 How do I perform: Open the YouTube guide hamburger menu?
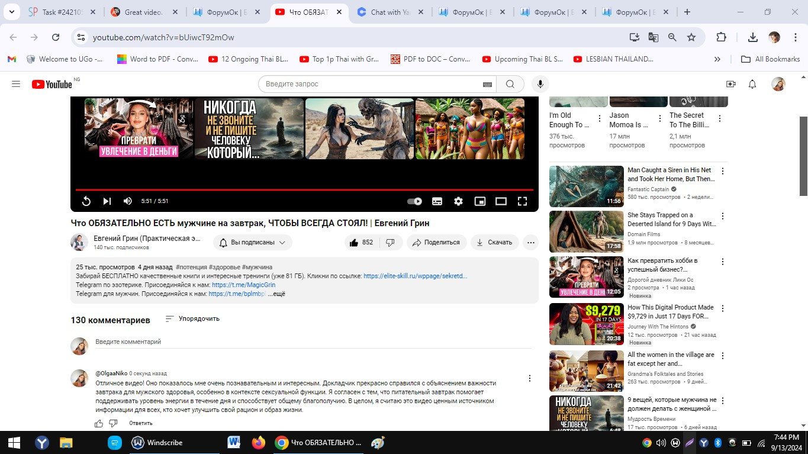pos(16,84)
